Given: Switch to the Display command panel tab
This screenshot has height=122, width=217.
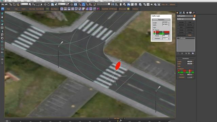Looking at the screenshot, I should click(x=191, y=13).
